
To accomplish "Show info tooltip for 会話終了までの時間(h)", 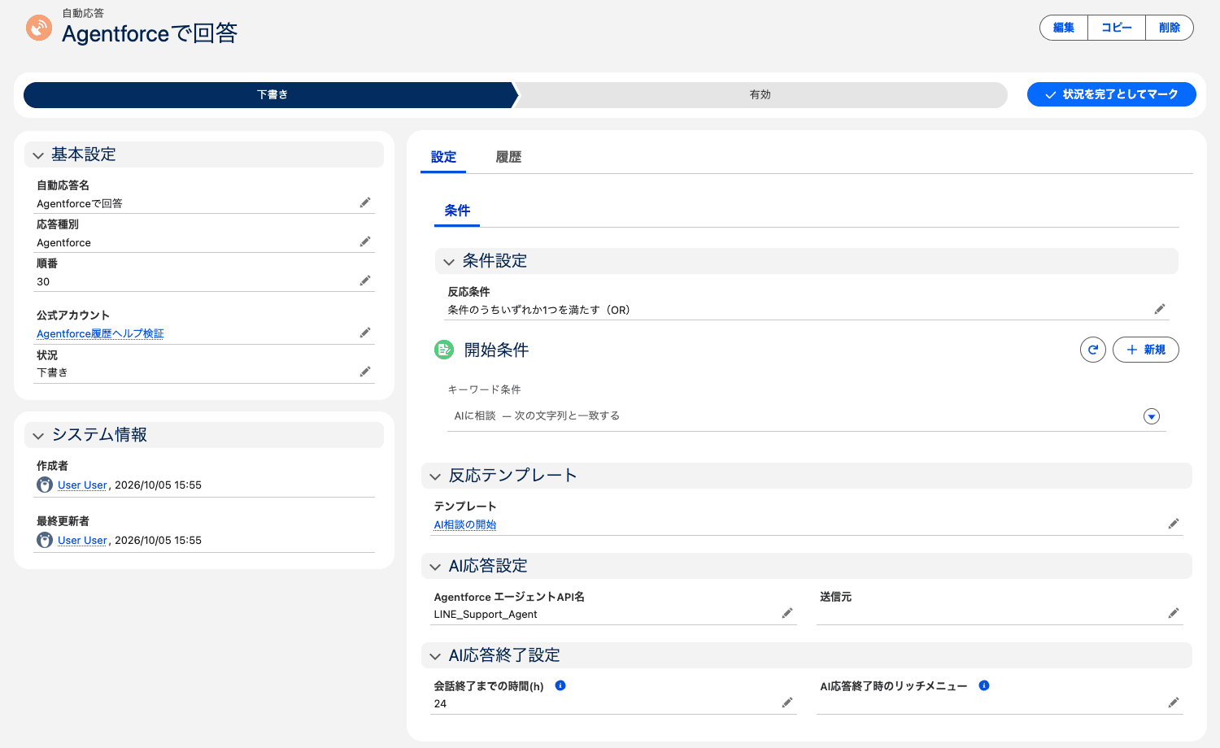I will pyautogui.click(x=560, y=685).
